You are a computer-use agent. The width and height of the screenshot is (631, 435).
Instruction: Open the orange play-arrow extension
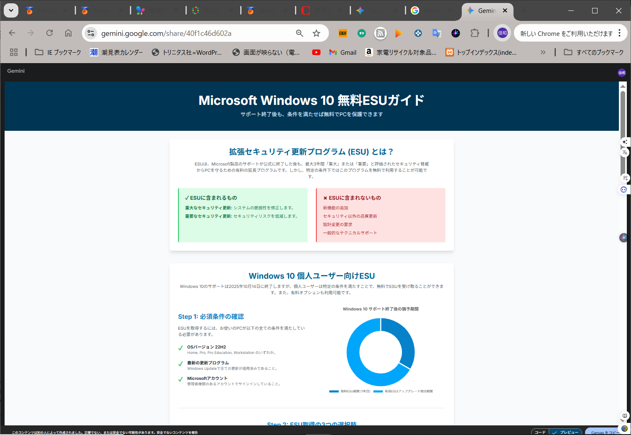tap(399, 33)
